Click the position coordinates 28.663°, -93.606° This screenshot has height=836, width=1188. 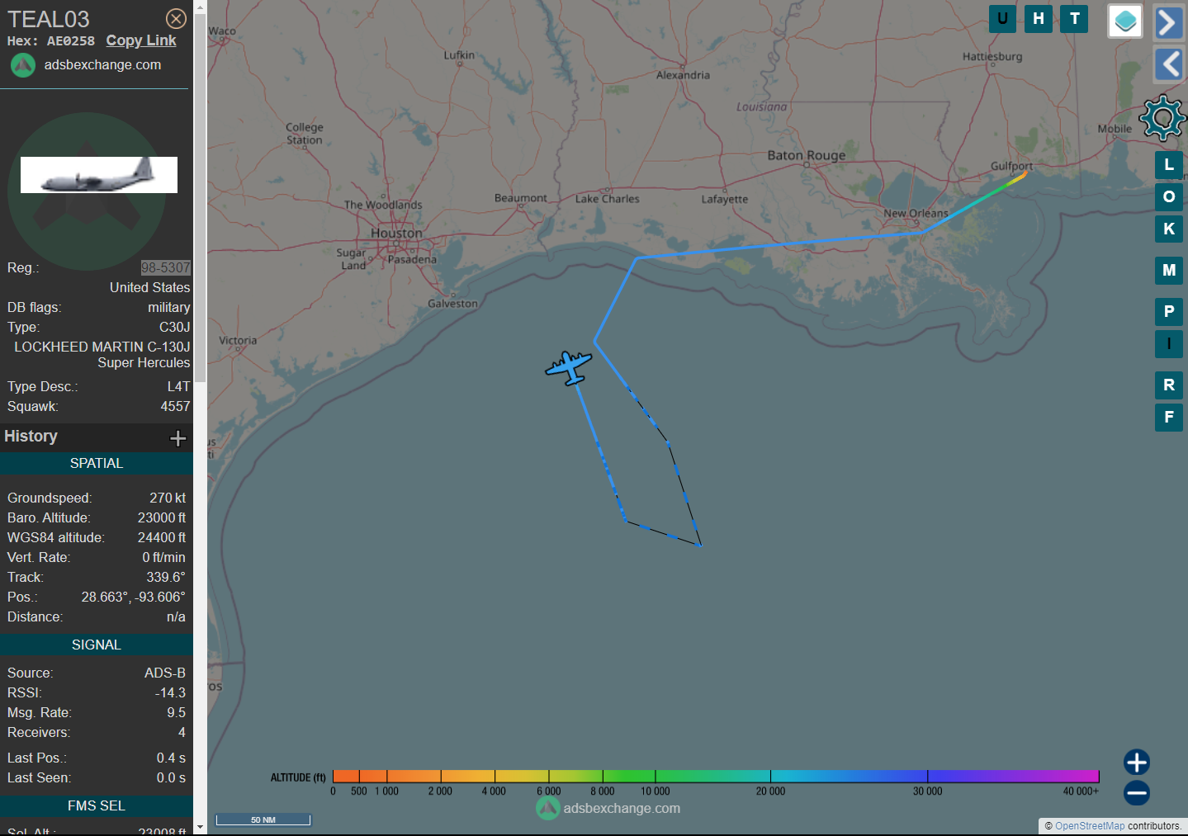[134, 597]
